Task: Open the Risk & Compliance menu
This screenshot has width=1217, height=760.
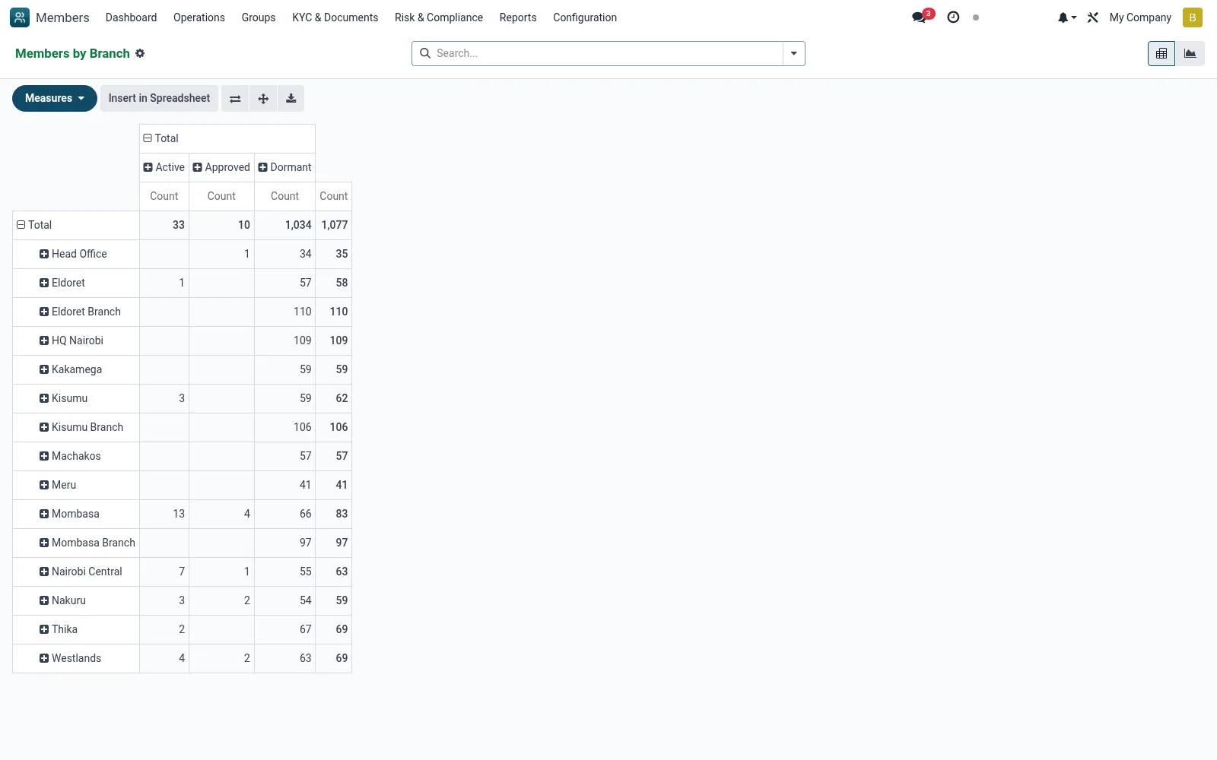Action: point(439,17)
